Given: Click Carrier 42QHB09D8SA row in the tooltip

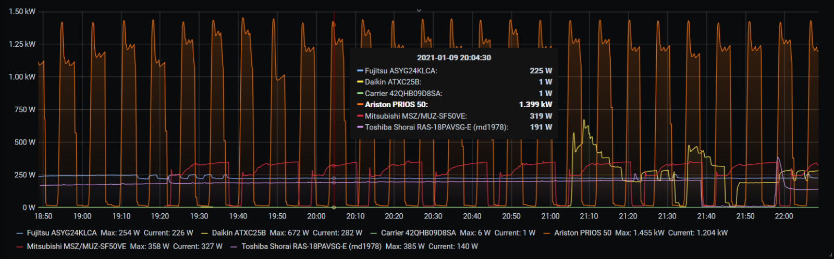Looking at the screenshot, I should pyautogui.click(x=454, y=94).
